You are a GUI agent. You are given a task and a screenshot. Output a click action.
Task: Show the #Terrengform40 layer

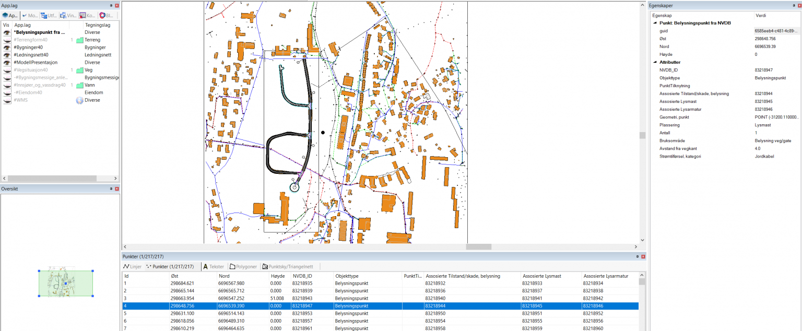(7, 40)
